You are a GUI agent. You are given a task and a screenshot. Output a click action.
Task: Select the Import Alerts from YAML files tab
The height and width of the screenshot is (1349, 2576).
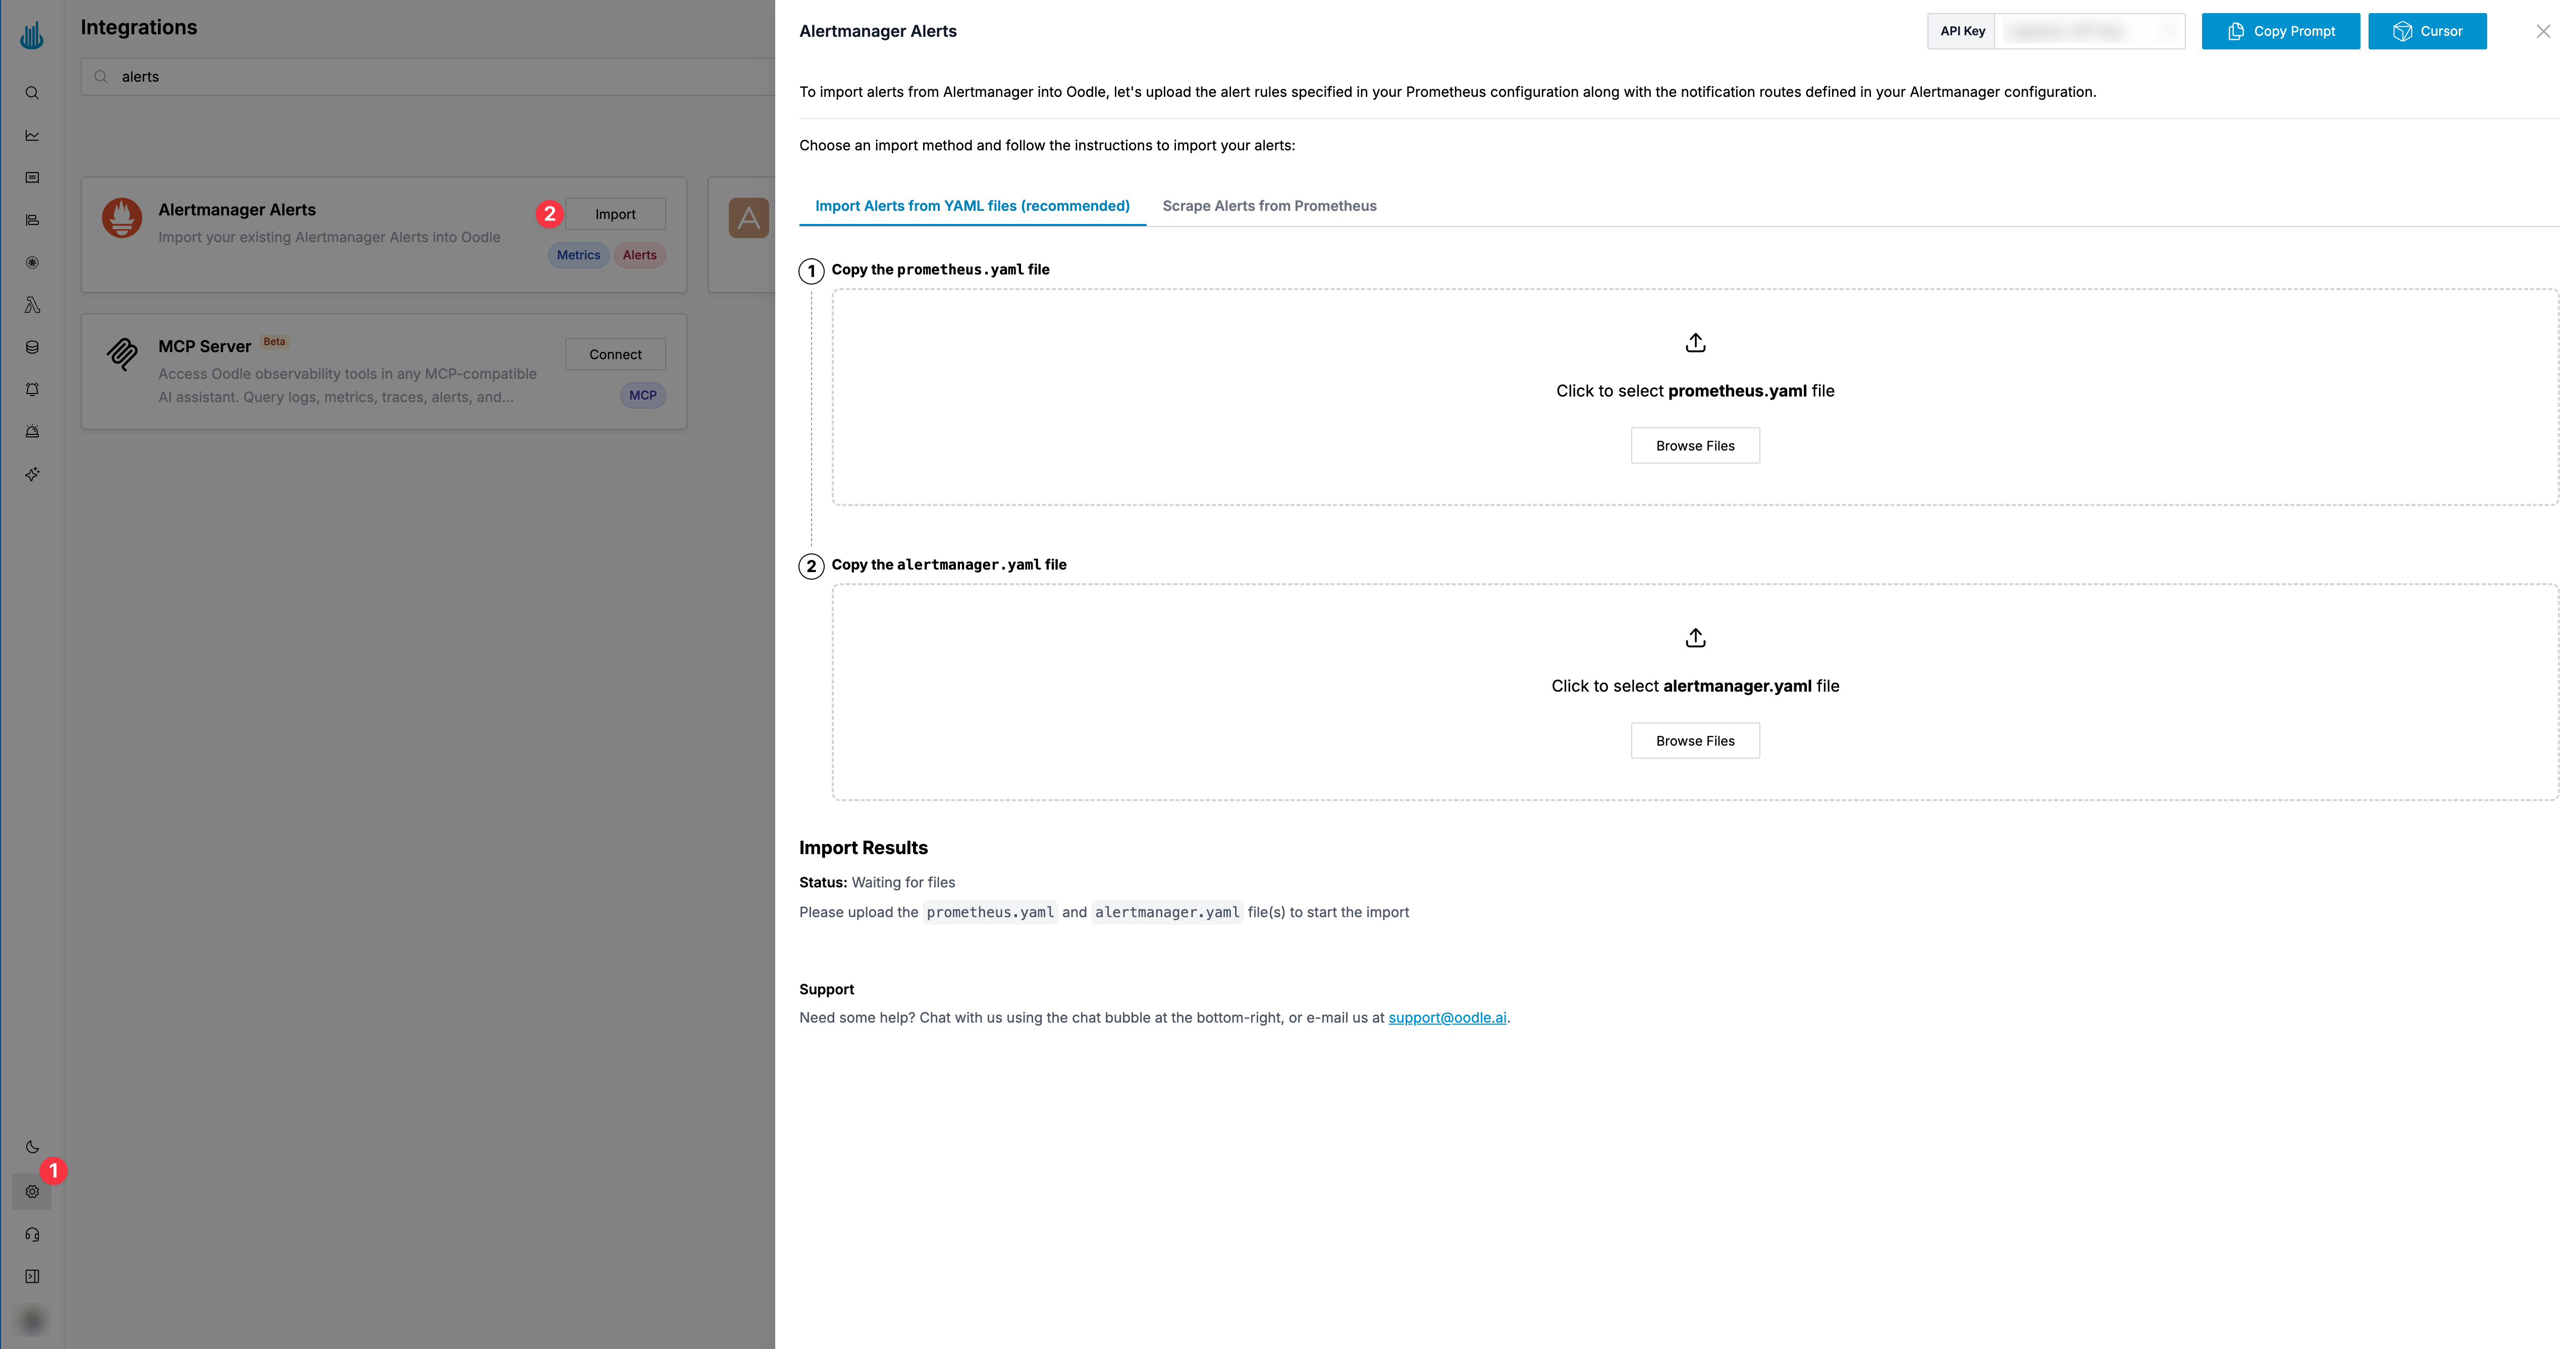click(x=971, y=206)
